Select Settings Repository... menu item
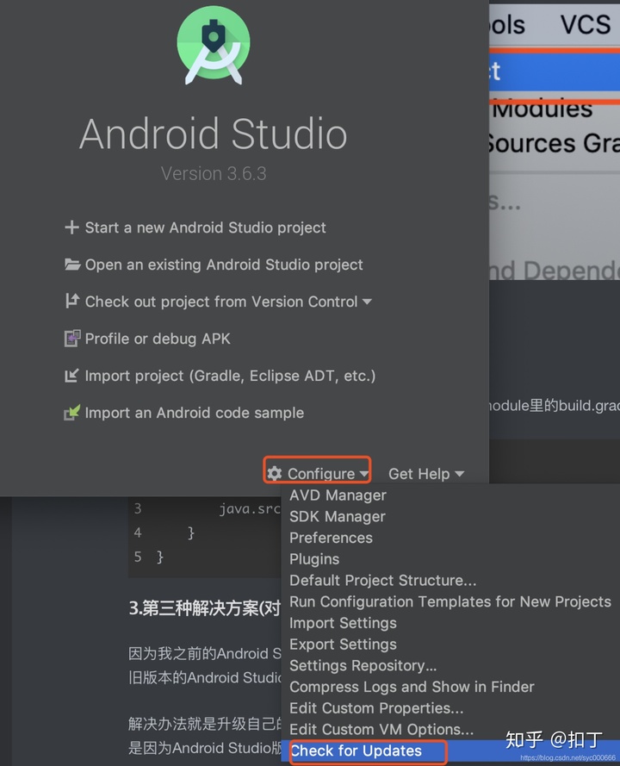Screen dimensions: 620x766 click(x=363, y=666)
